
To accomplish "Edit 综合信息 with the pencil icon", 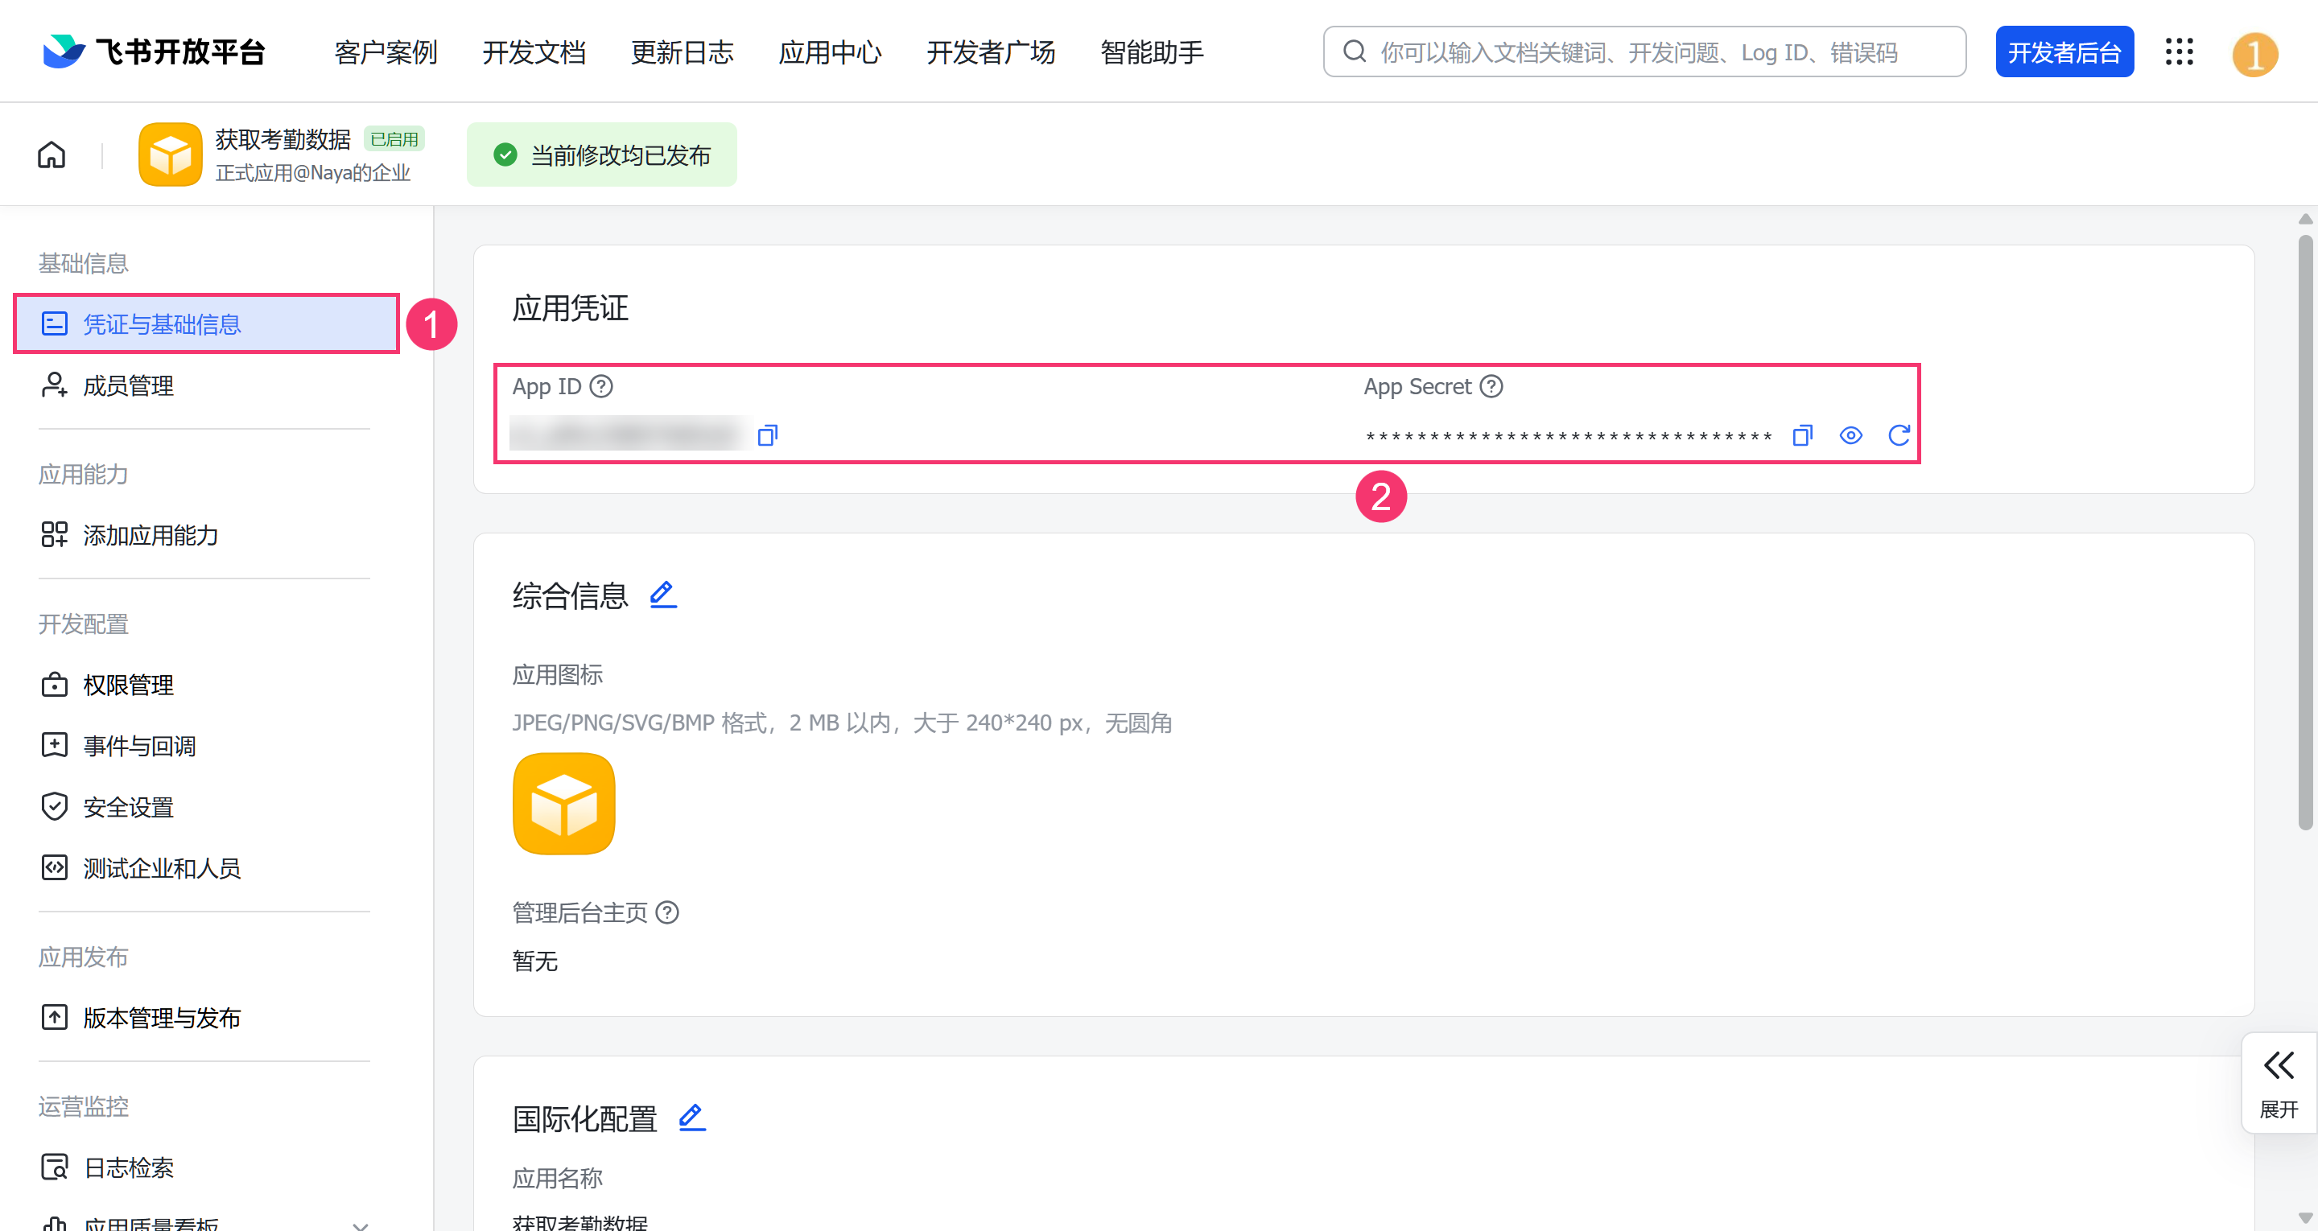I will click(x=663, y=595).
